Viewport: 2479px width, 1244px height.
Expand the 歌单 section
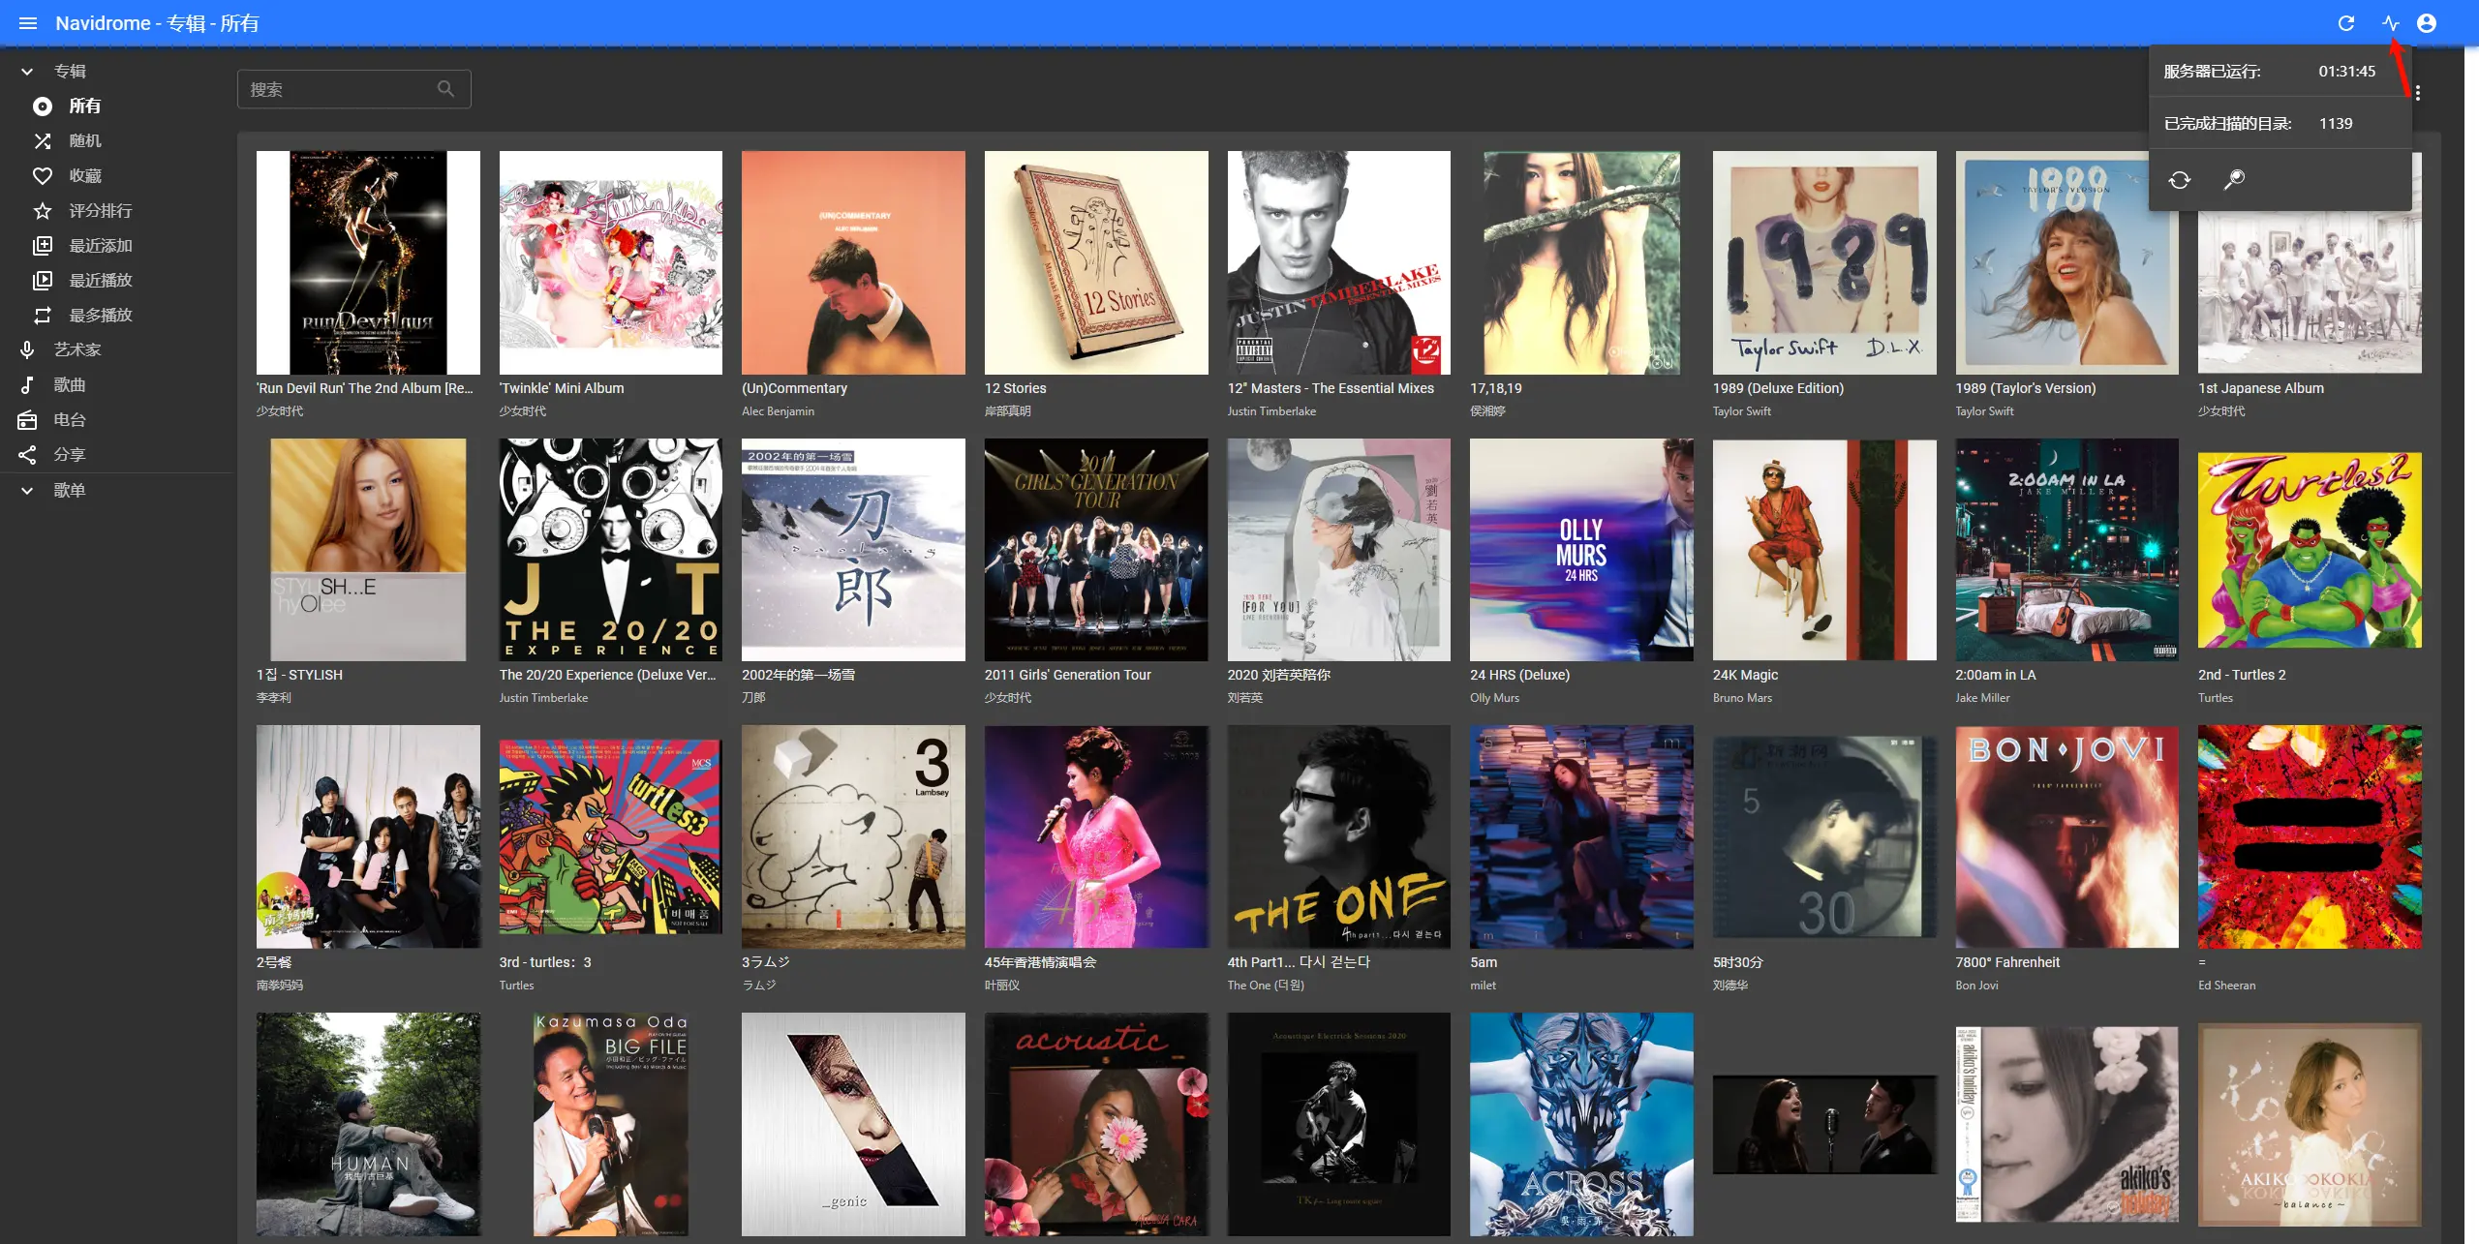pyautogui.click(x=27, y=491)
